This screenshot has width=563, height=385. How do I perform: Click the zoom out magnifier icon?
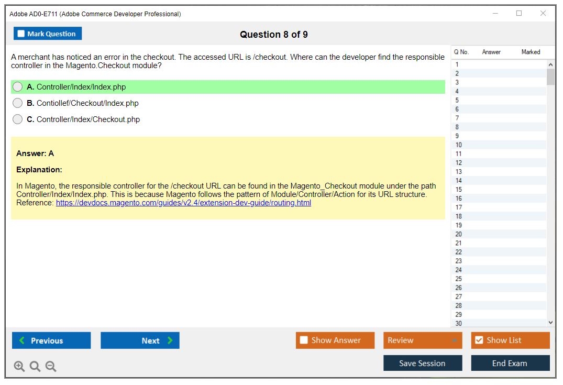pyautogui.click(x=51, y=367)
